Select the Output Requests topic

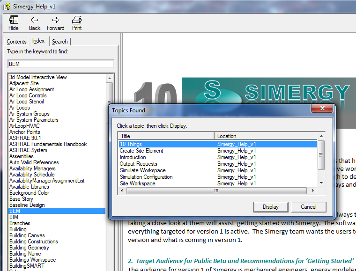[139, 164]
